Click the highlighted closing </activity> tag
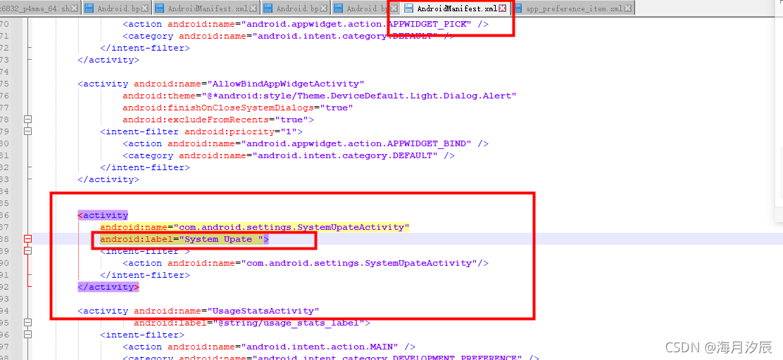Viewport: 783px width, 360px height. pos(108,287)
